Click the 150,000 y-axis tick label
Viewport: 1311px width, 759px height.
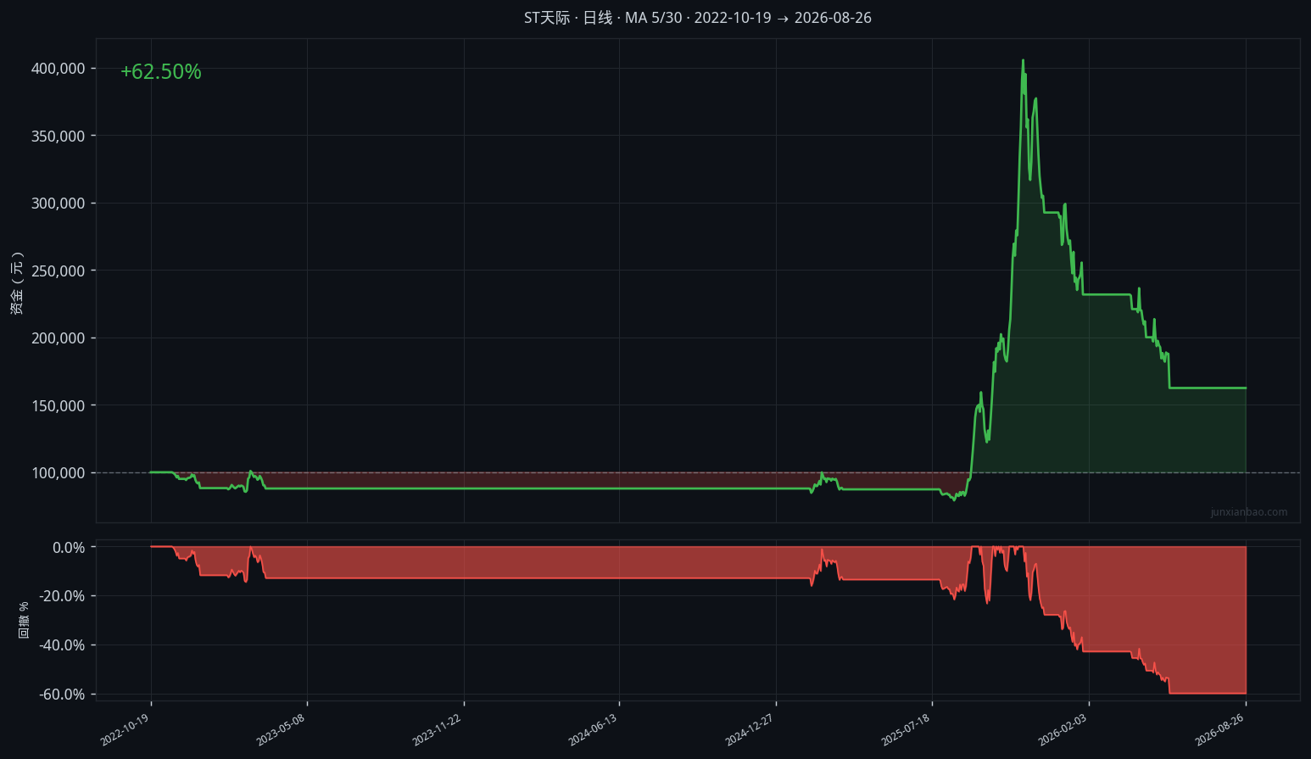click(59, 406)
